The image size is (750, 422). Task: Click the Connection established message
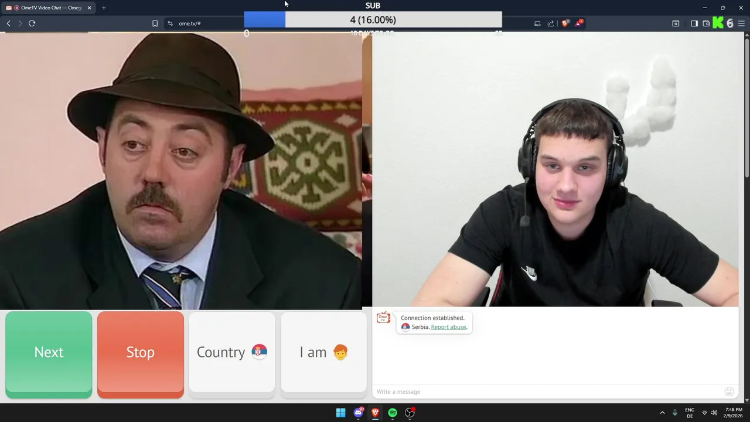click(x=432, y=318)
